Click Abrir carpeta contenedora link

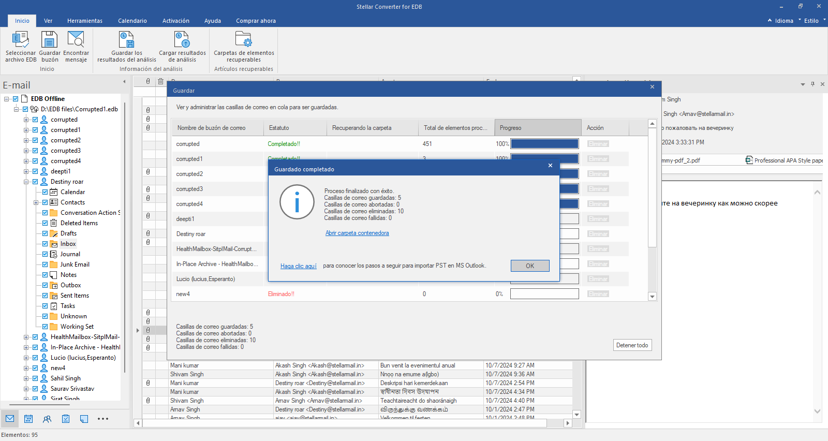click(x=357, y=233)
